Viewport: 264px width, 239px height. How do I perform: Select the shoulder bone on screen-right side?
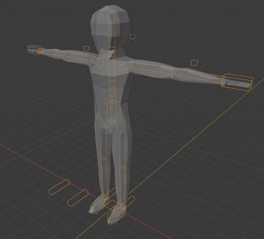125,66
